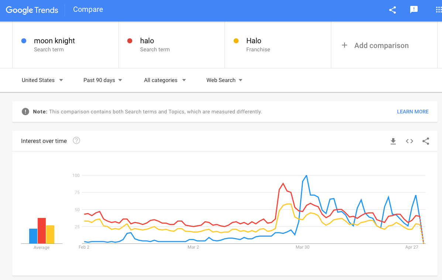This screenshot has width=442, height=280.
Task: Click the blue average bar
Action: [33, 236]
